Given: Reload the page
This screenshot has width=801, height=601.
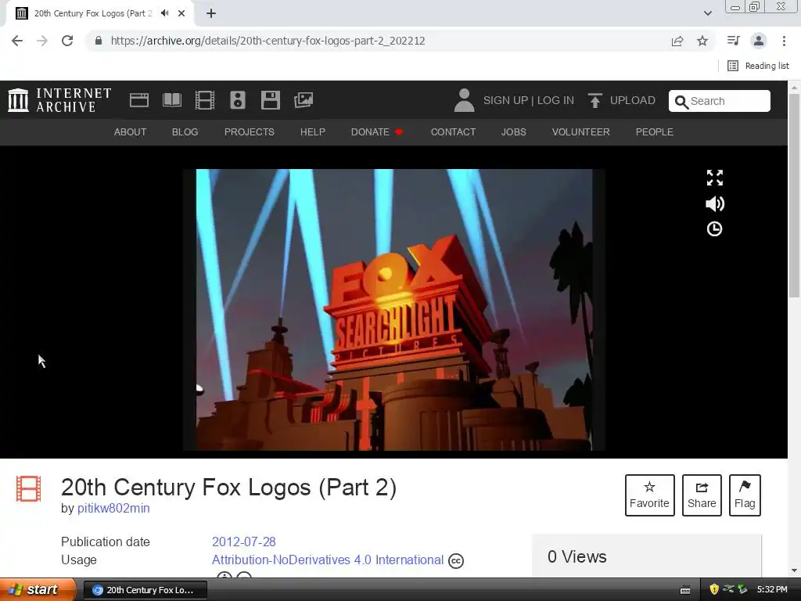Looking at the screenshot, I should click(x=67, y=41).
